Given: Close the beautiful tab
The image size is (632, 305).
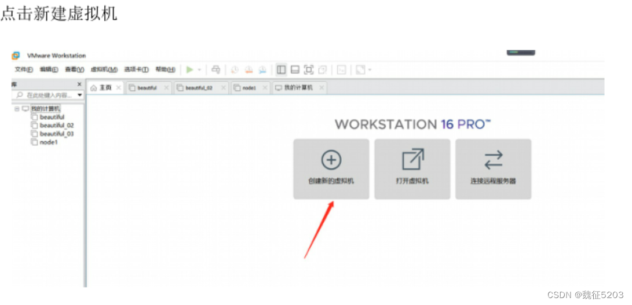Looking at the screenshot, I should pos(166,87).
